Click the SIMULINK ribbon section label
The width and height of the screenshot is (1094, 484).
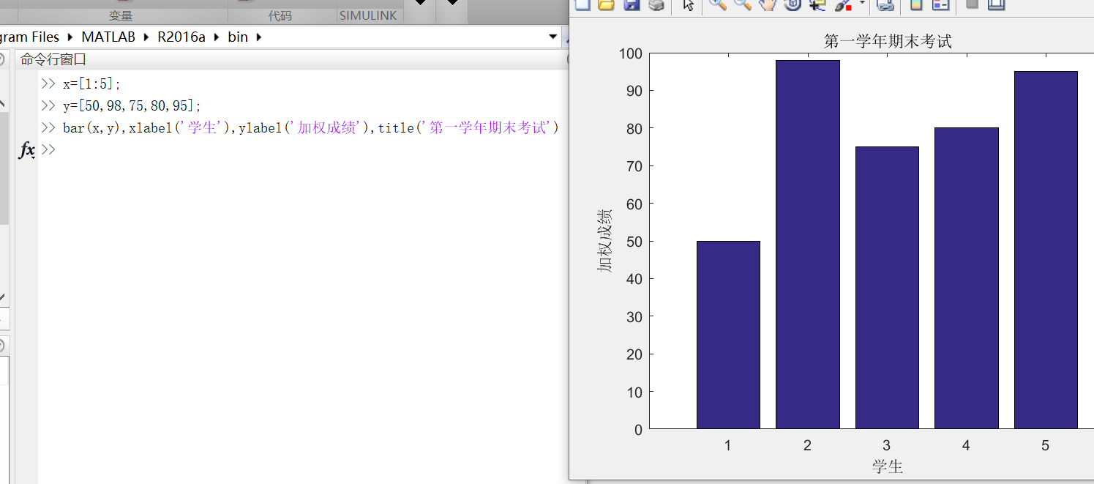pyautogui.click(x=368, y=15)
